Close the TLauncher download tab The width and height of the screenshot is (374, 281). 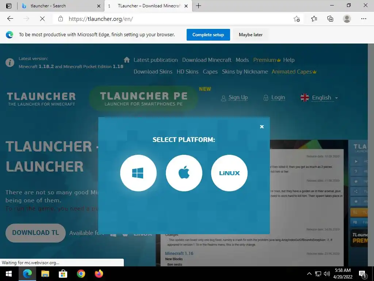(186, 6)
